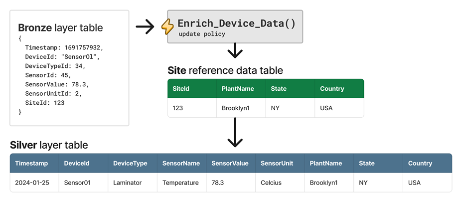Click the Site reference data table title
Screen dimensions: 461x202
point(225,70)
